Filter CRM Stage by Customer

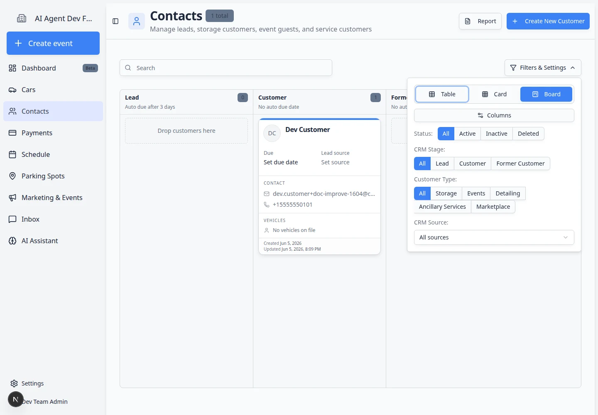473,164
